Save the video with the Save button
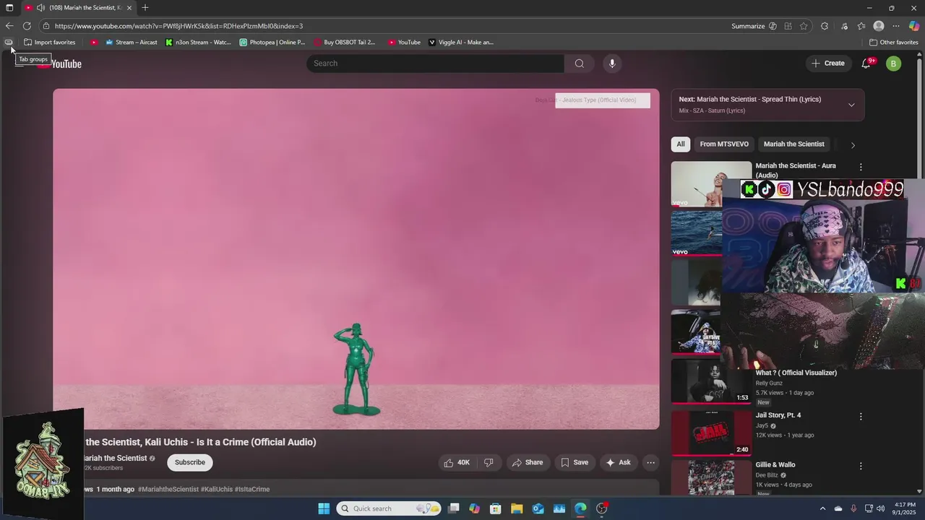The image size is (925, 520). [575, 462]
